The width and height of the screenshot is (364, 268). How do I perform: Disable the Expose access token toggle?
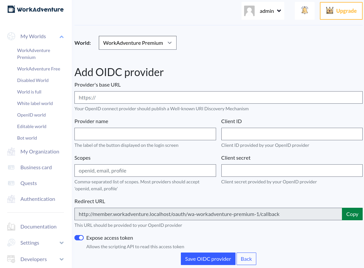coord(79,238)
